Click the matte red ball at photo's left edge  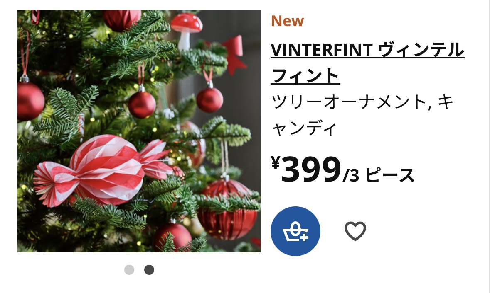point(30,102)
